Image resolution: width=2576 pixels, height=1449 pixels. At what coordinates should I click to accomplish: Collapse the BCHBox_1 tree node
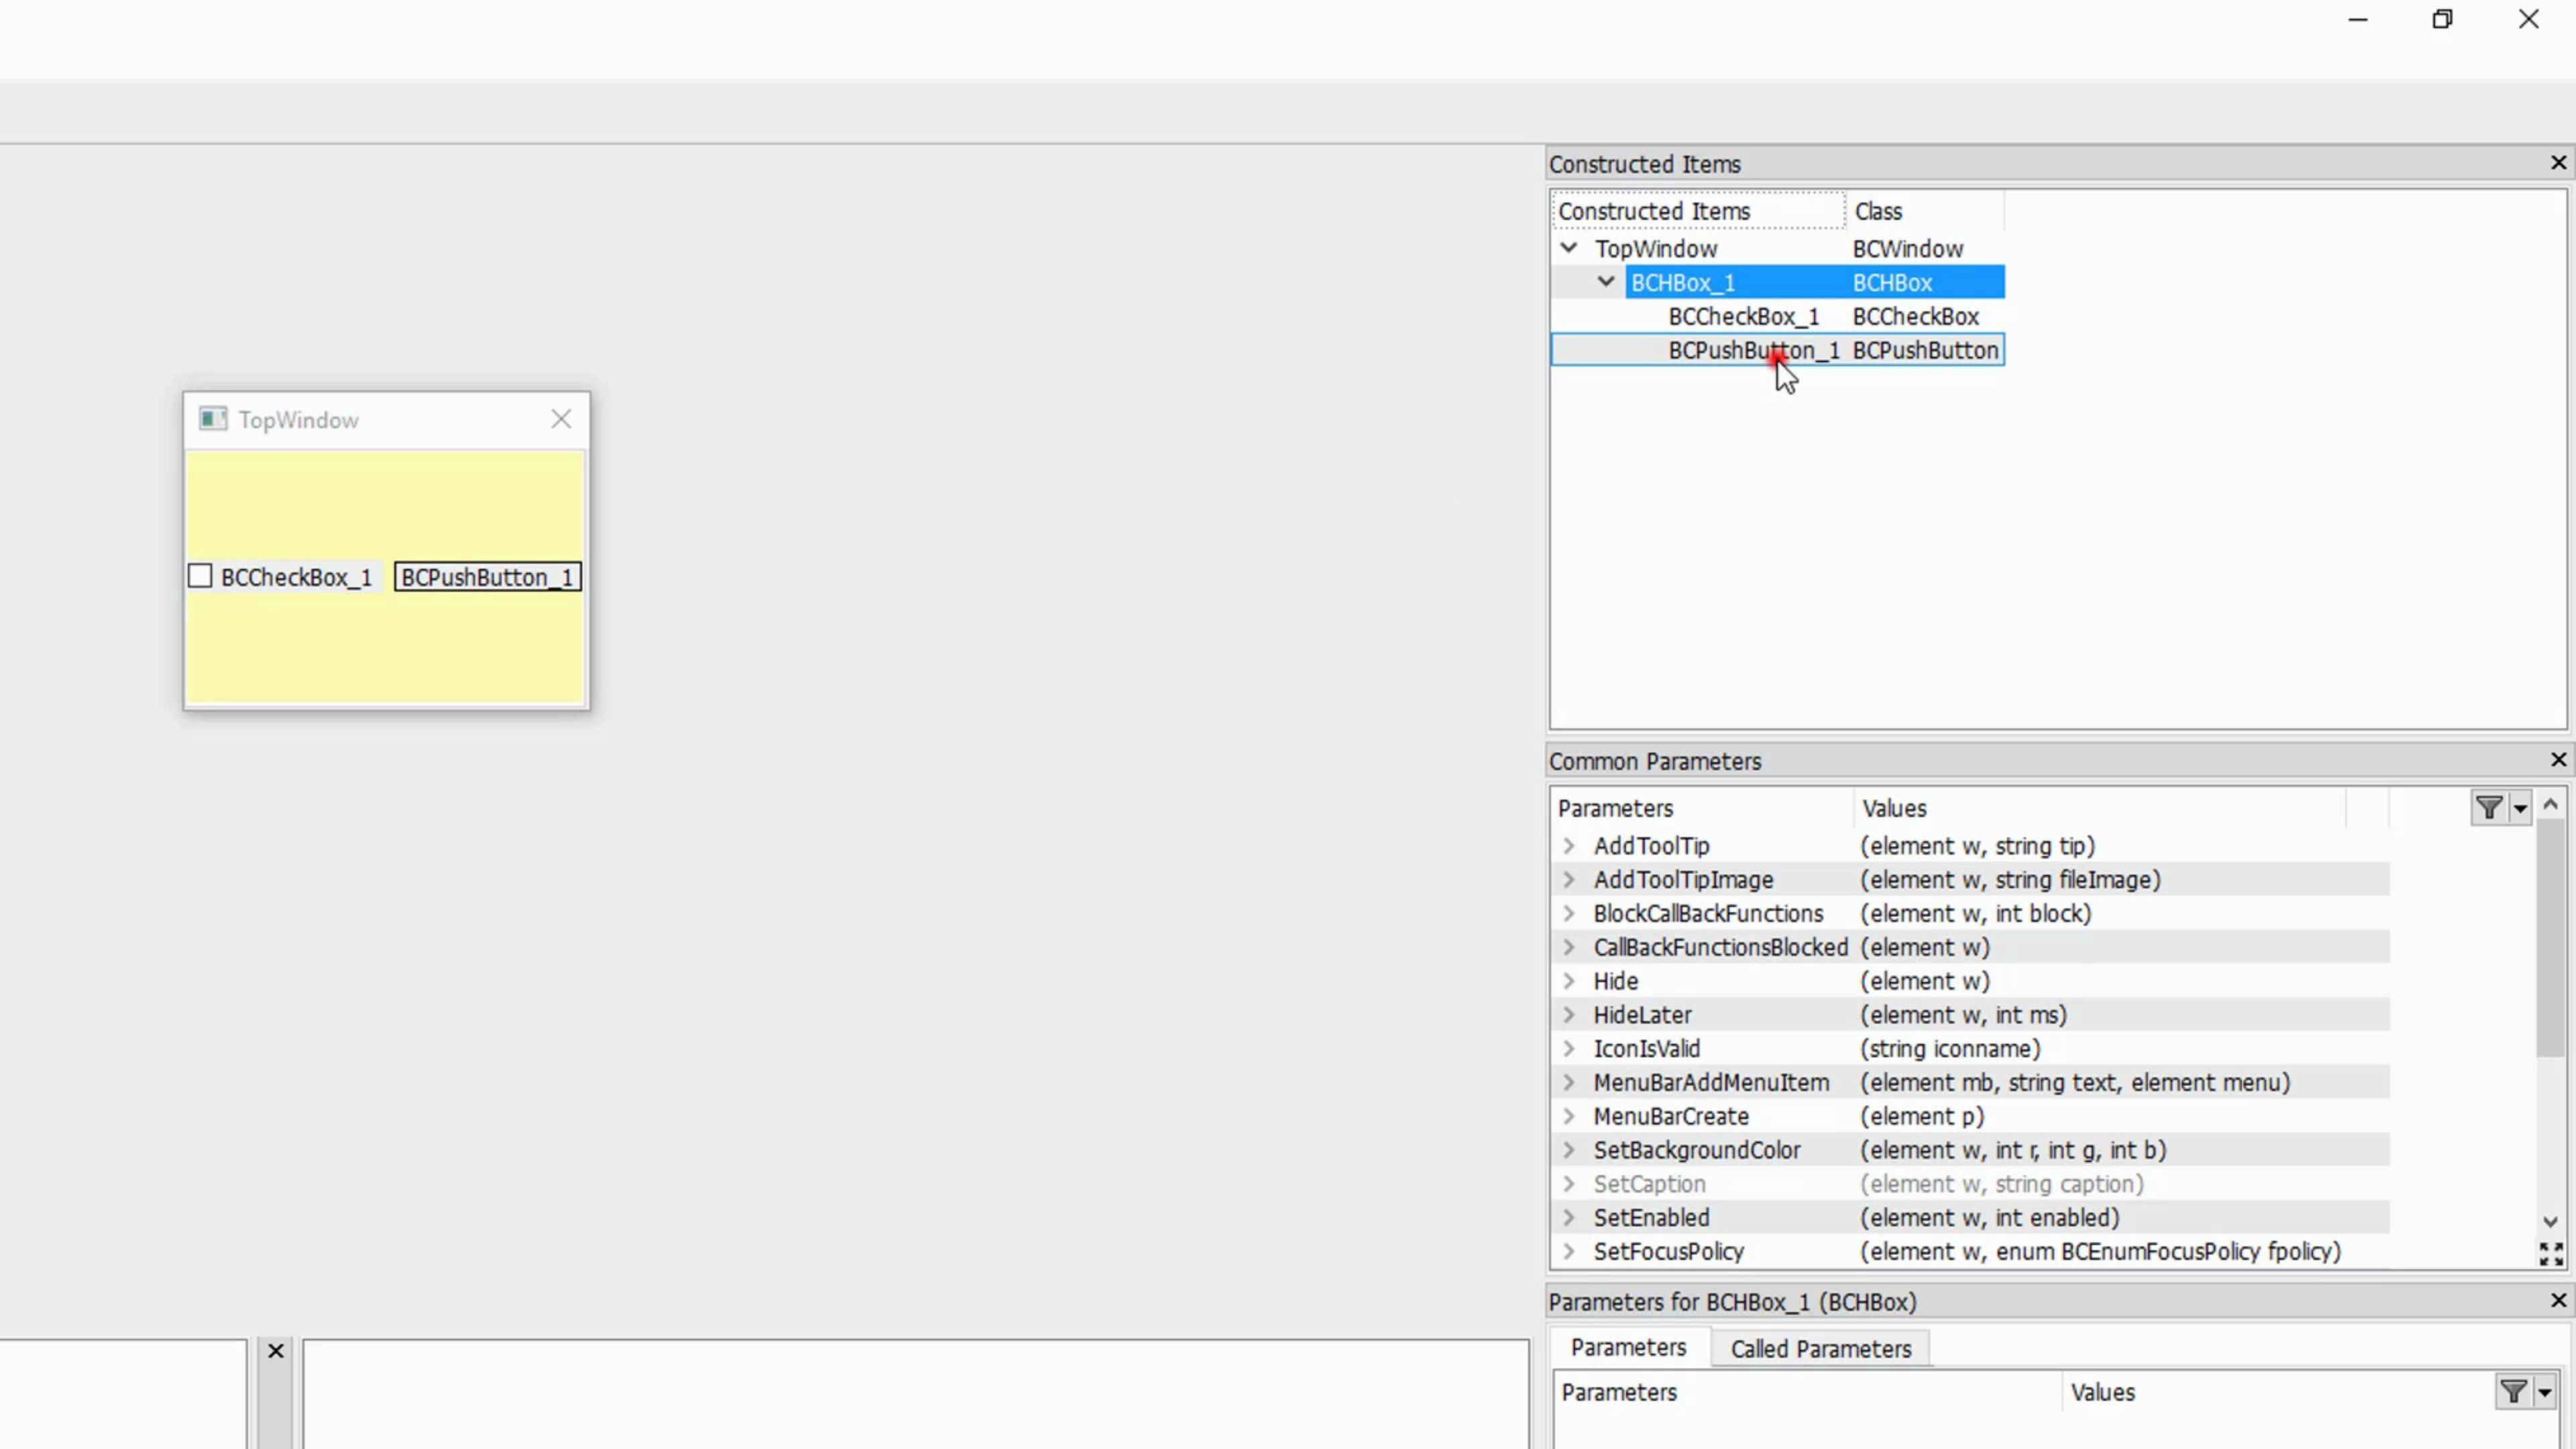pyautogui.click(x=1606, y=282)
